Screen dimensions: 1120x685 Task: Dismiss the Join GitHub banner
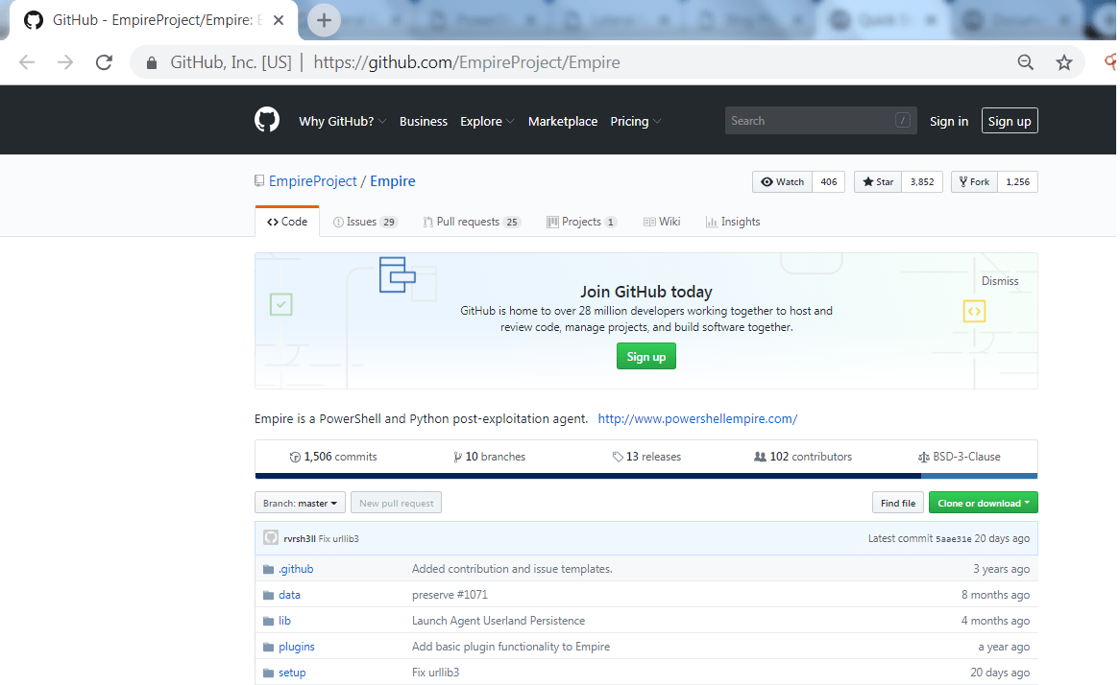999,281
